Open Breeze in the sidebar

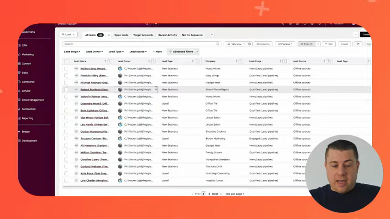[x=26, y=132]
